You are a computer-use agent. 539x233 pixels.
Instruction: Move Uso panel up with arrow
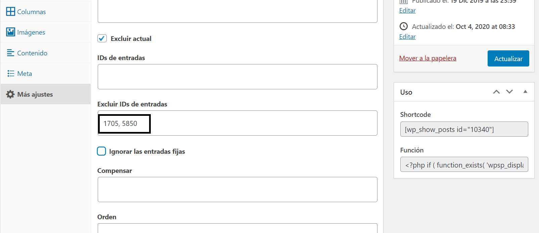click(x=496, y=92)
